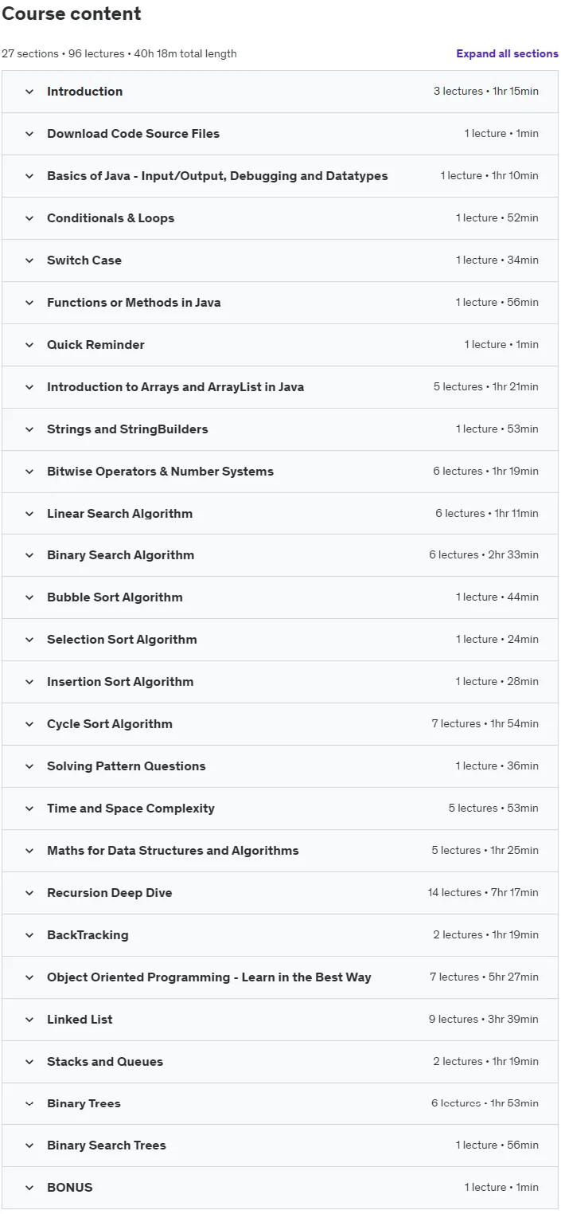The height and width of the screenshot is (1214, 561).
Task: Click the Bubble Sort Algorithm chevron icon
Action: pos(29,597)
